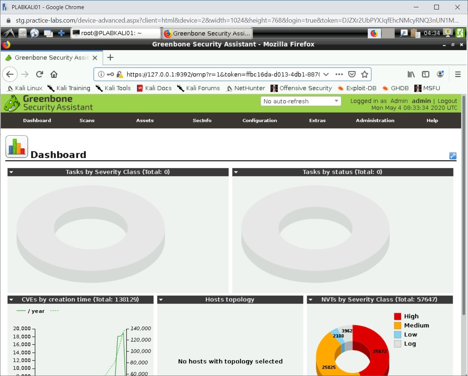Click the High severity red legend swatch
468x376 pixels.
(x=397, y=316)
